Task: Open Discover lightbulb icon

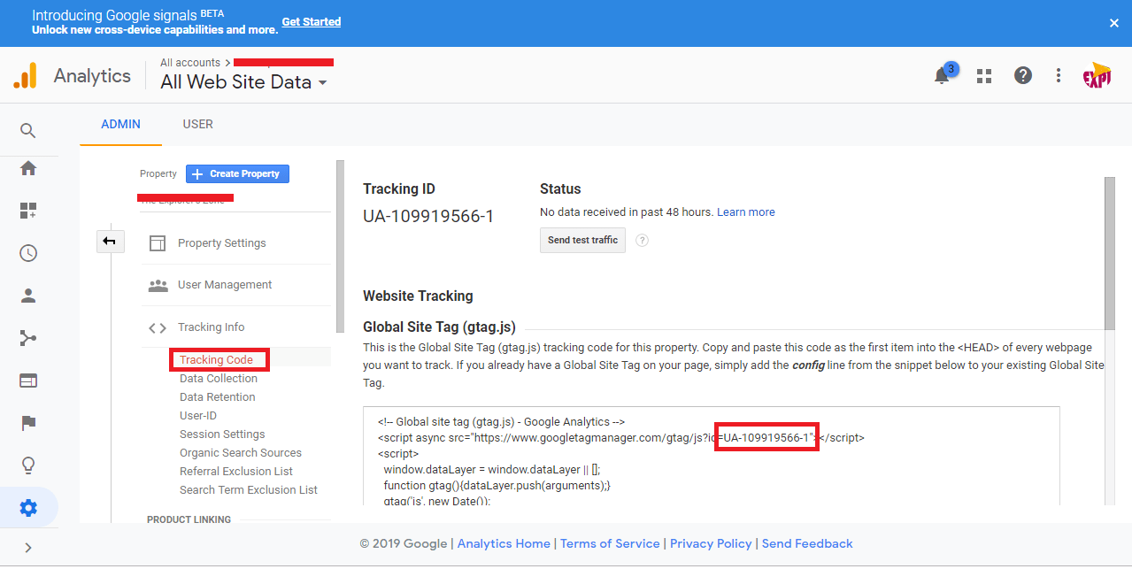Action: click(x=28, y=465)
